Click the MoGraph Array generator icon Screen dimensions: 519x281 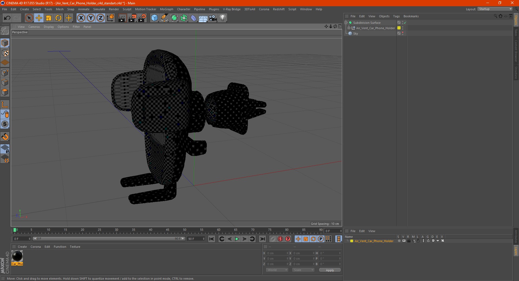point(184,18)
